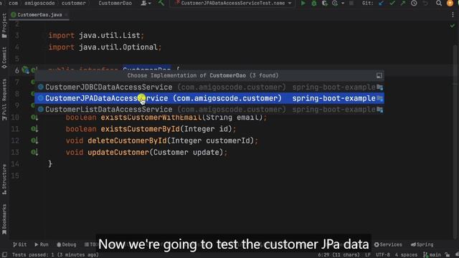Click method name deleteCustomerById
The image size is (459, 258).
[127, 140]
